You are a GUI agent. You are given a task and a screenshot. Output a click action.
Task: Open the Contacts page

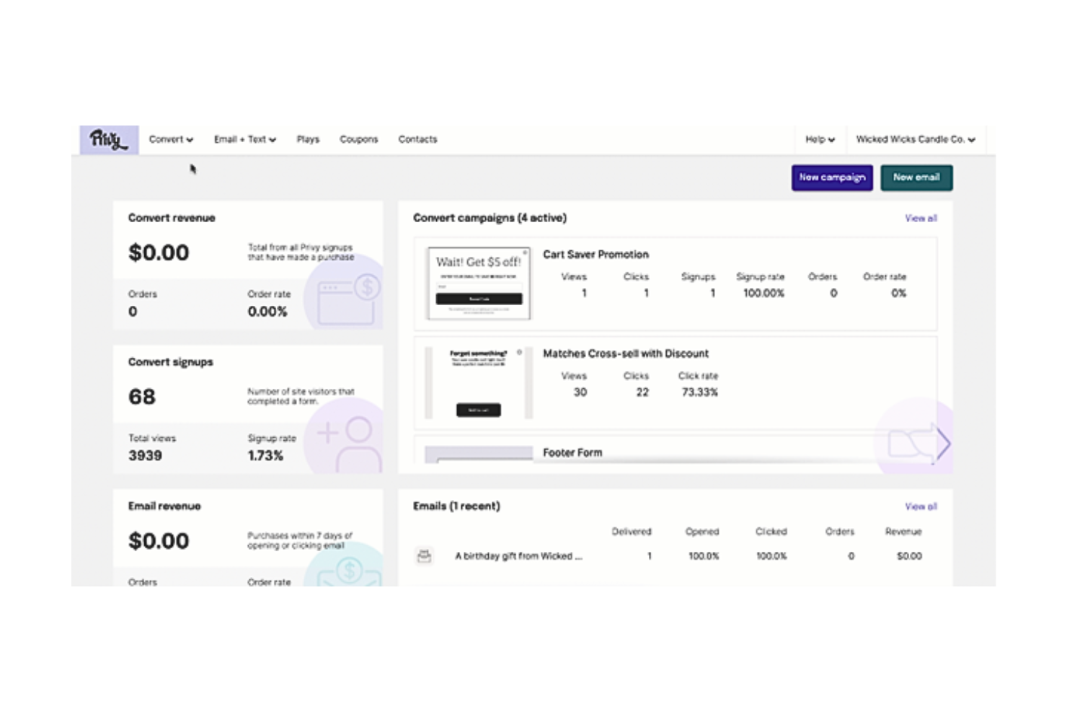click(417, 139)
